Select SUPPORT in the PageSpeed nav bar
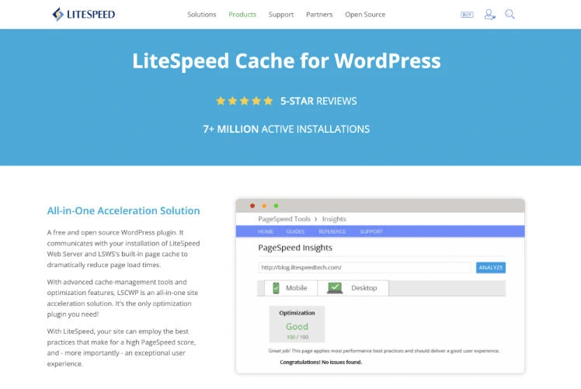Screen dimensions: 581x389 click(x=371, y=231)
